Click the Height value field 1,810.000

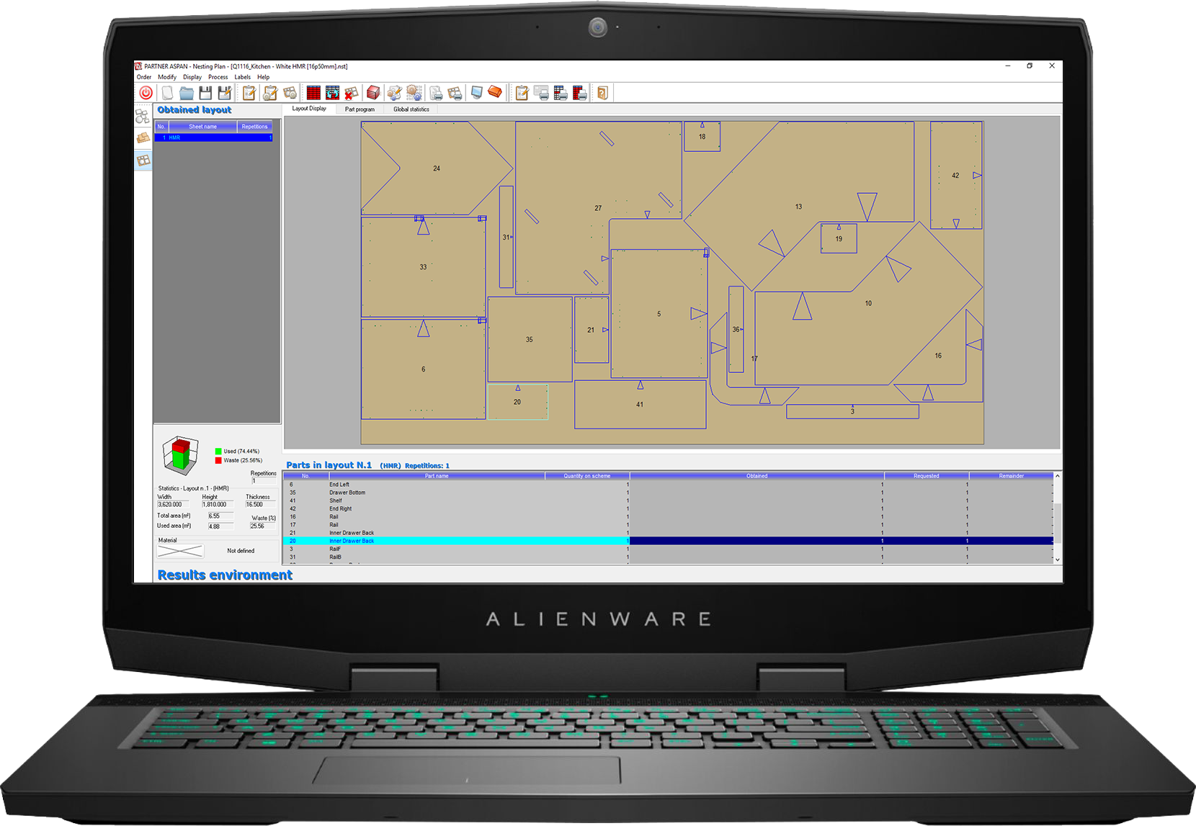pos(217,505)
